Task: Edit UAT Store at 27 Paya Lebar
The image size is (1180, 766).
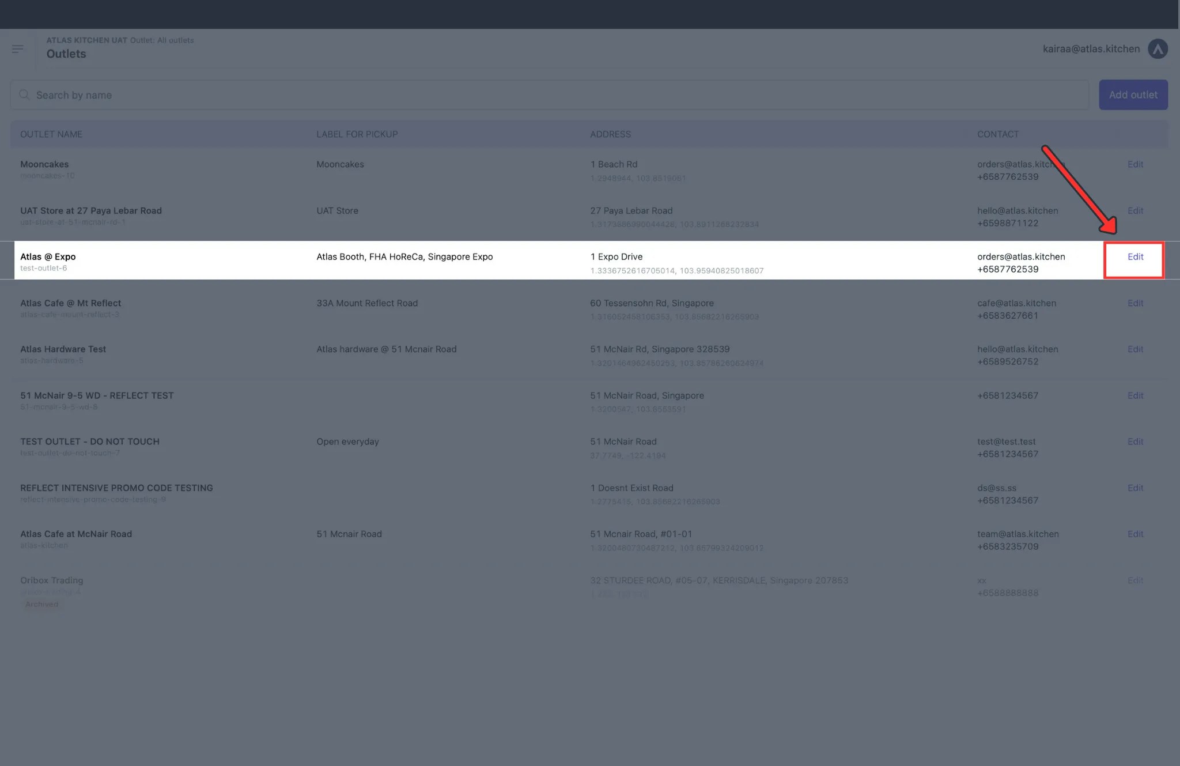Action: click(1134, 211)
